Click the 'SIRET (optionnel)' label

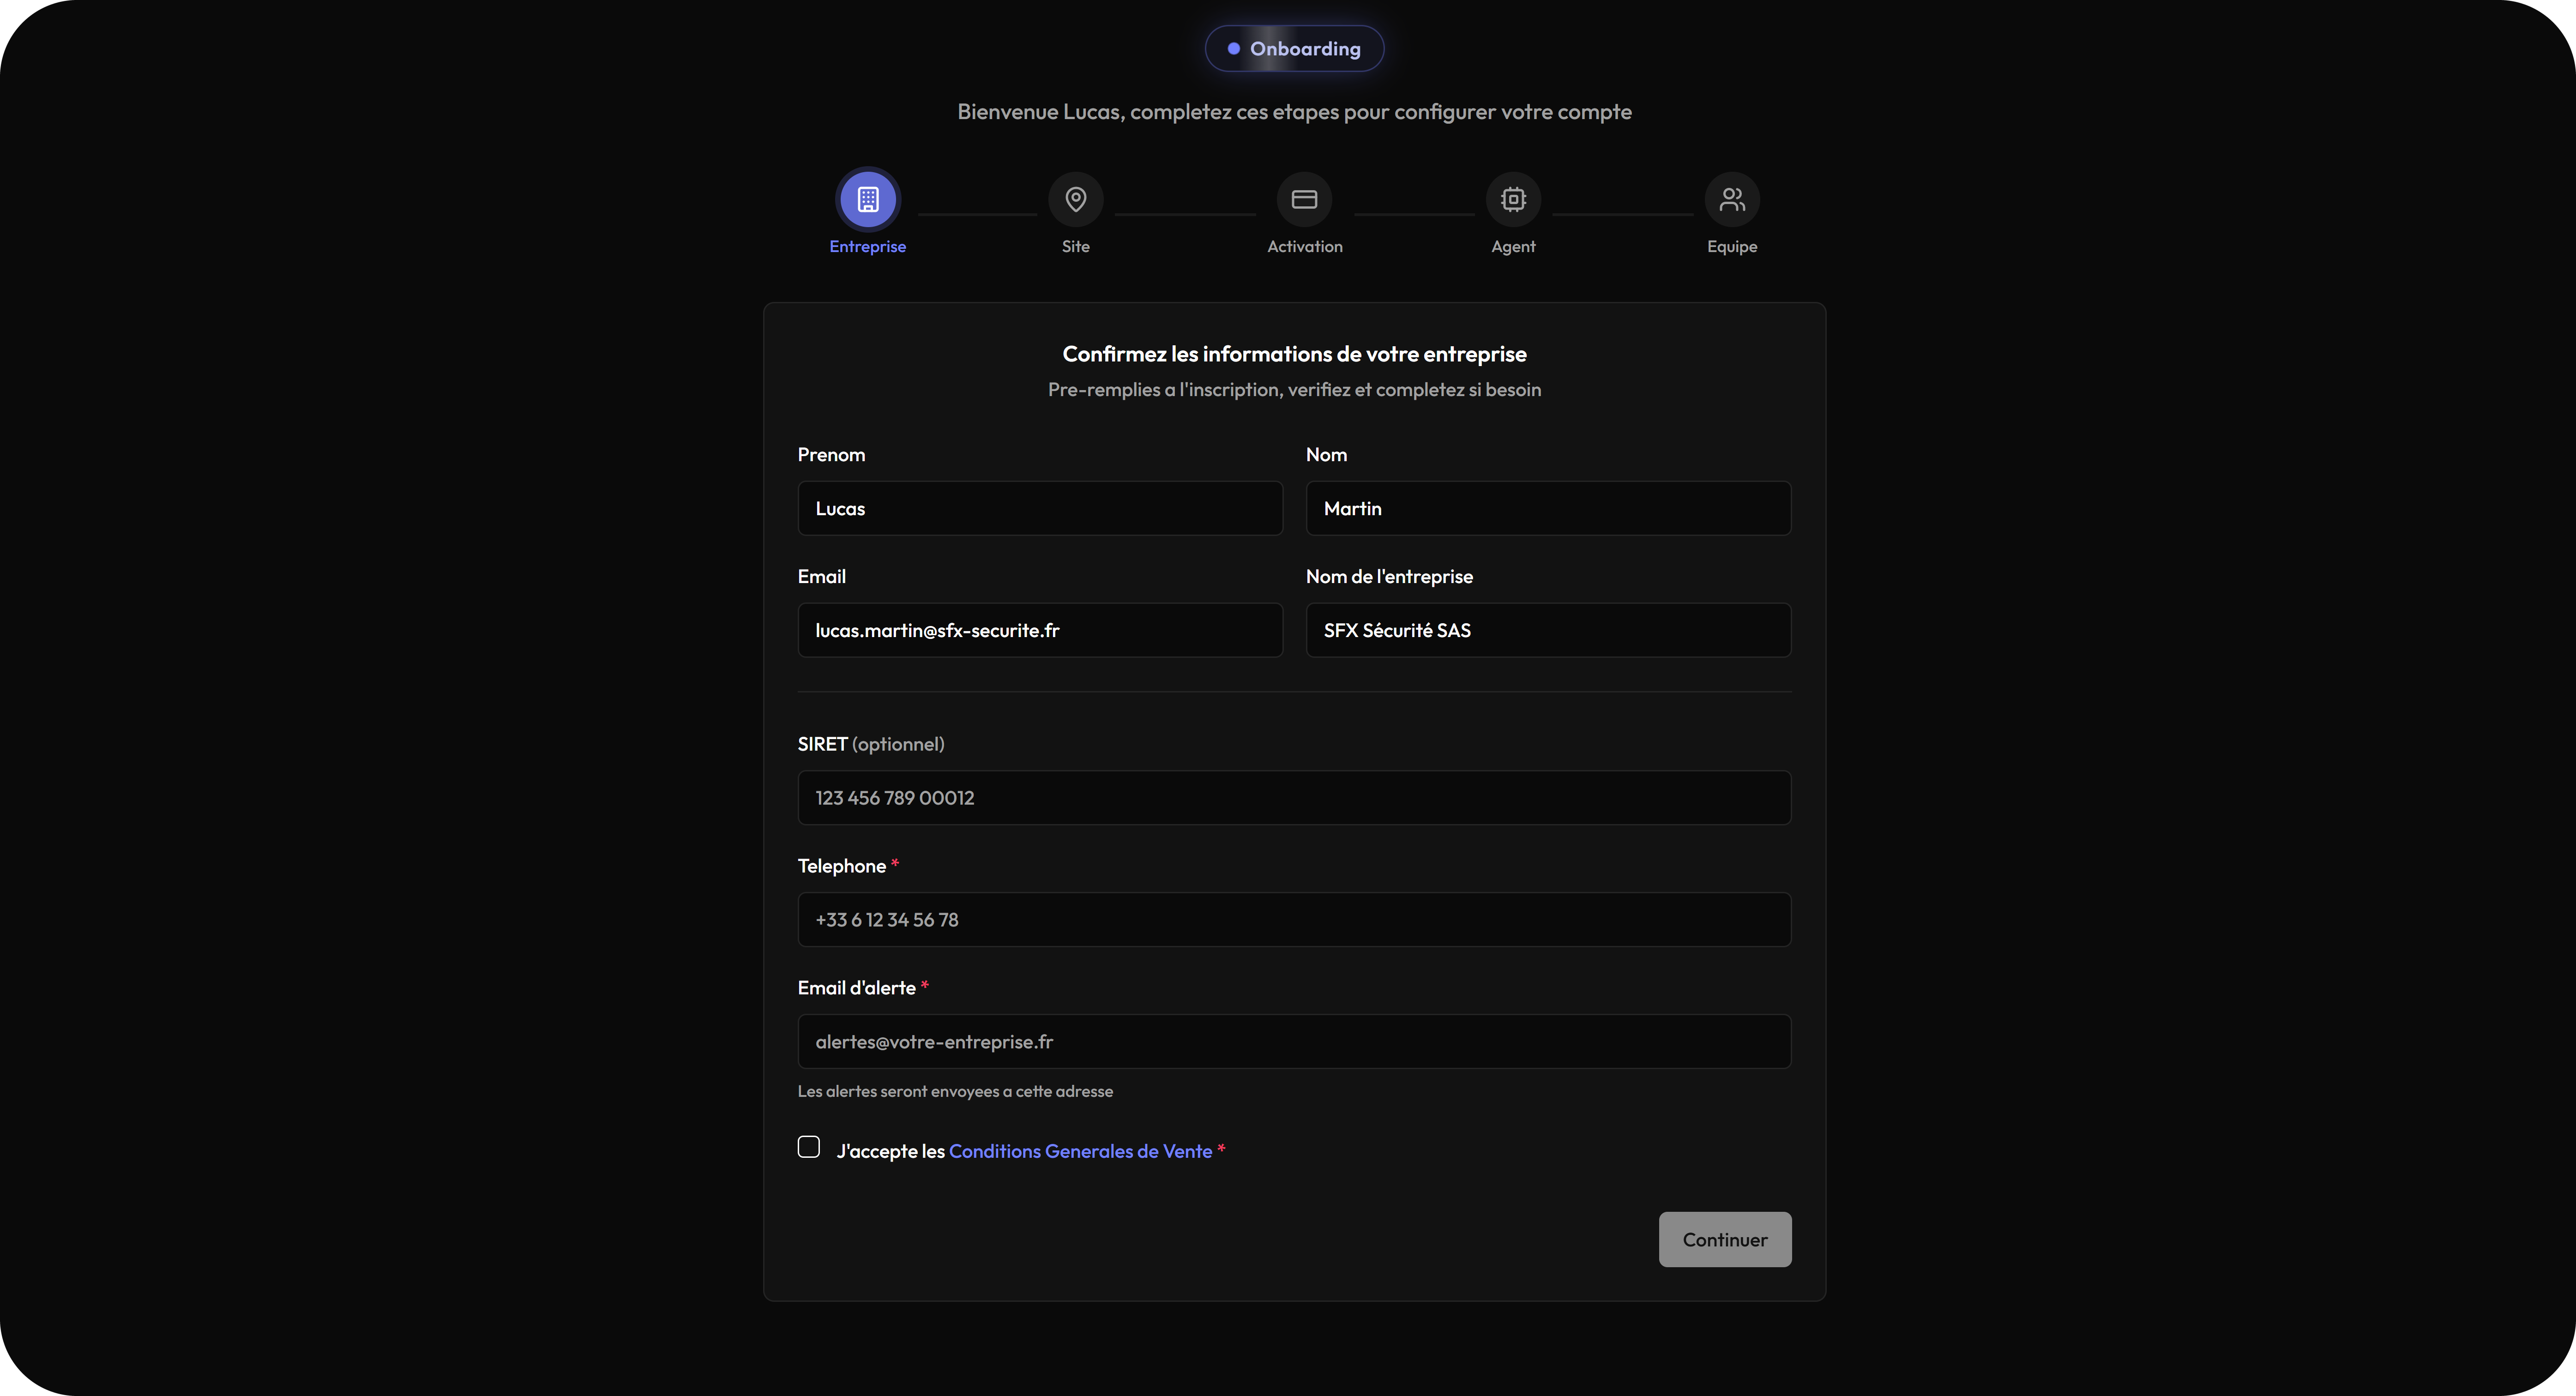click(870, 744)
